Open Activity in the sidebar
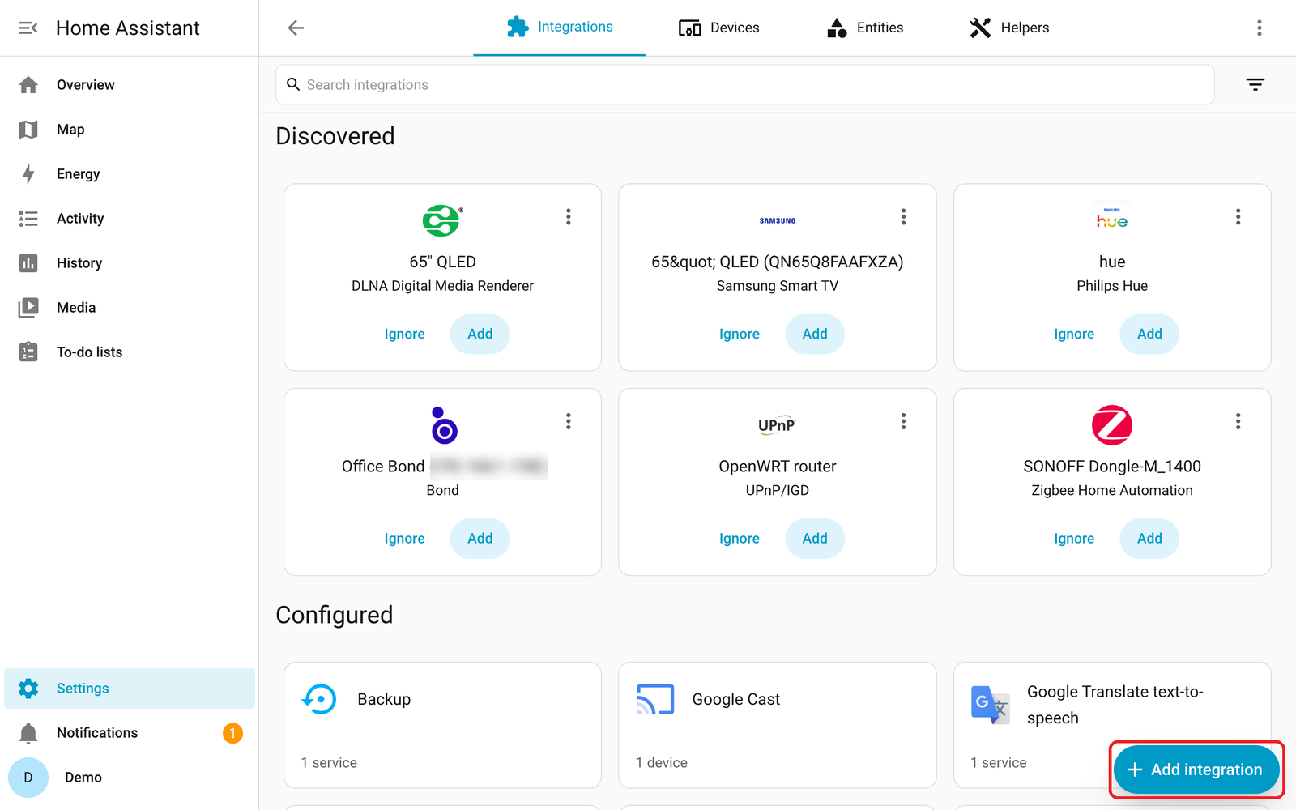This screenshot has height=810, width=1296. tap(130, 219)
